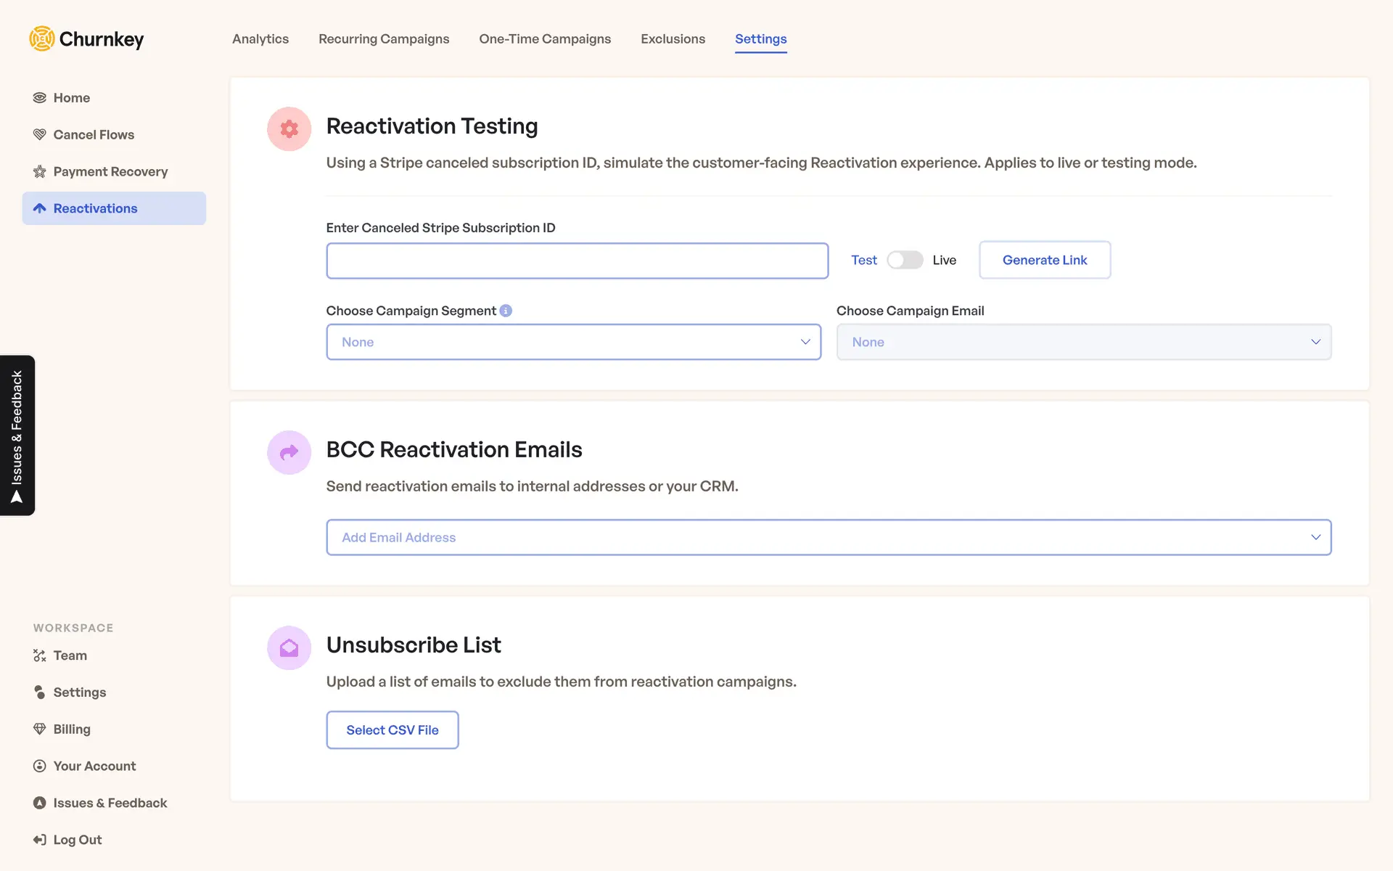Toggle Test/Live mode switch
The height and width of the screenshot is (871, 1393).
click(x=904, y=260)
